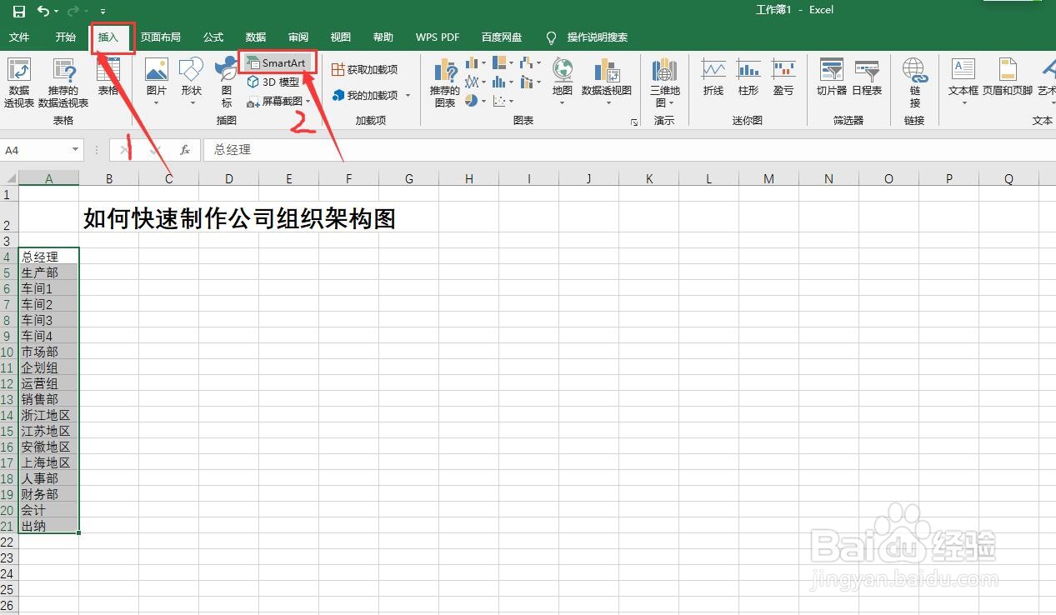Click the 数据透视图 PivotChart button
Image resolution: width=1056 pixels, height=615 pixels.
tap(607, 82)
